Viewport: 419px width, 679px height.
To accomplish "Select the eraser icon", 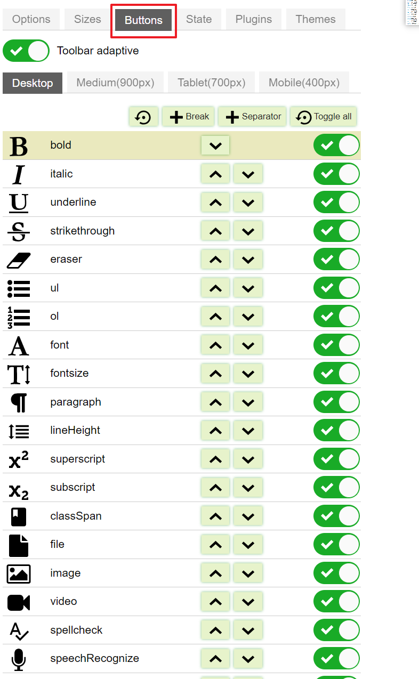I will click(x=18, y=259).
